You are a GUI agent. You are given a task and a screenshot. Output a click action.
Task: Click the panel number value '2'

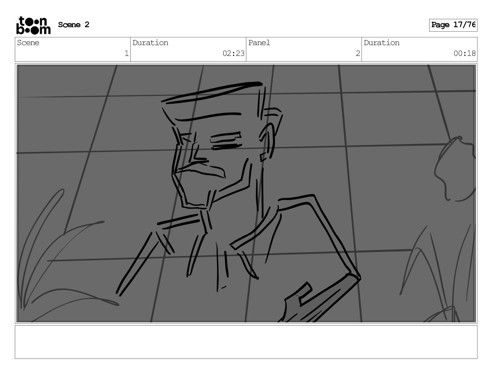pos(358,53)
